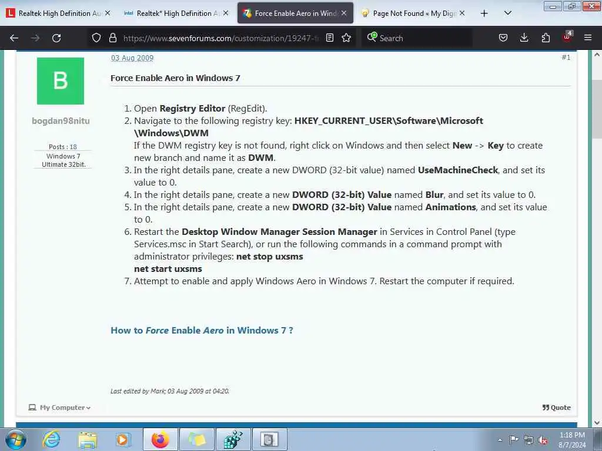602x451 pixels.
Task: Open the Extensions puzzle icon
Action: pyautogui.click(x=546, y=38)
